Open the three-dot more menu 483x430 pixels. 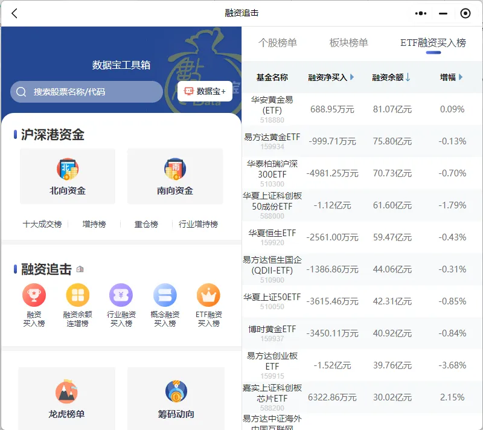(x=421, y=13)
